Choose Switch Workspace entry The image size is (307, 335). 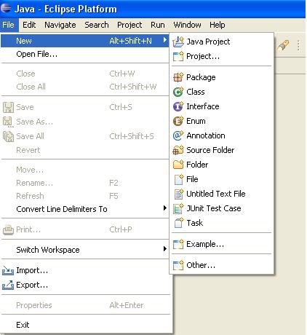pos(85,250)
